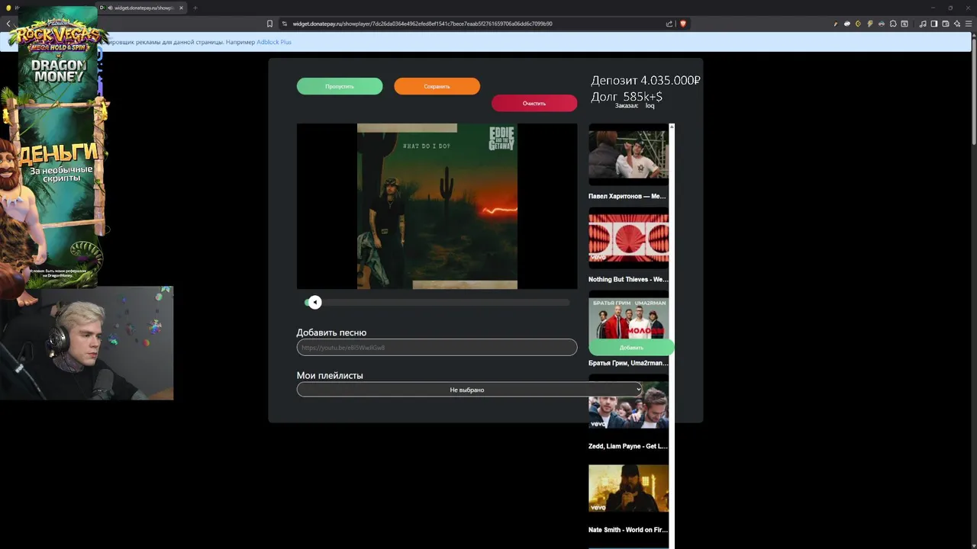Click the Nothing But Thieves song title
The image size is (977, 549).
click(628, 280)
